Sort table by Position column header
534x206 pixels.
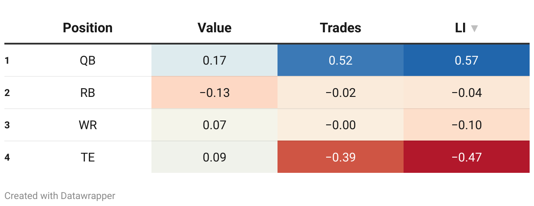[88, 28]
